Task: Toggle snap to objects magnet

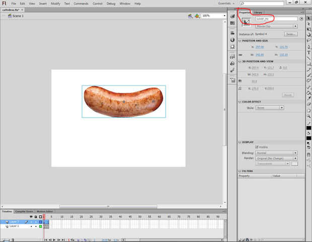Action: tap(308, 155)
